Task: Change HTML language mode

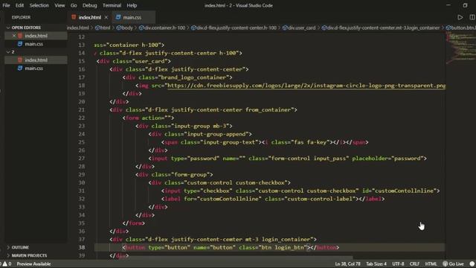Action: 431,264
